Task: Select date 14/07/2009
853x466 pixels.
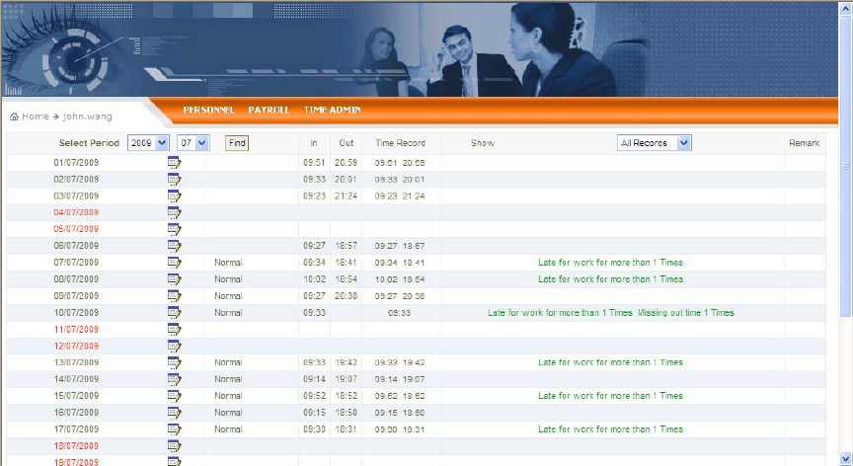Action: [x=76, y=379]
